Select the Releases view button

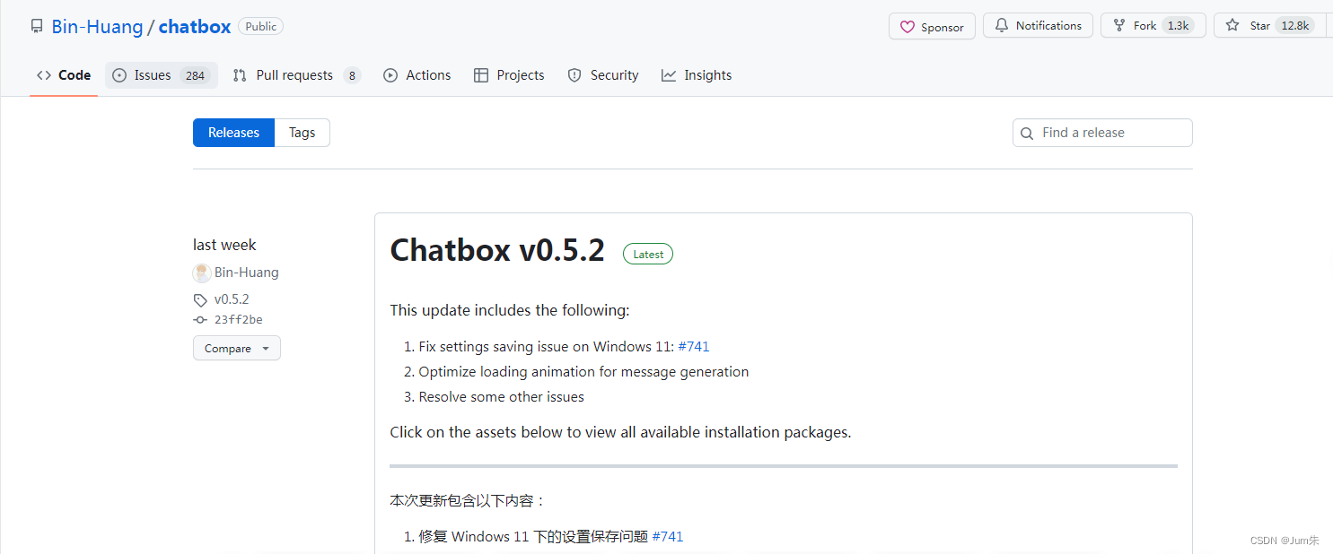(233, 133)
